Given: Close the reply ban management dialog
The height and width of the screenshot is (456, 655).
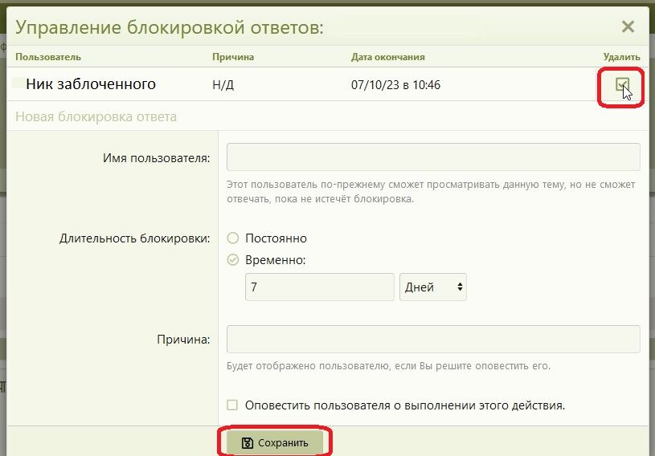Looking at the screenshot, I should pos(628,26).
